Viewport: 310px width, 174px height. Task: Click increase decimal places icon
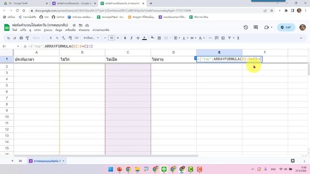tap(70, 38)
